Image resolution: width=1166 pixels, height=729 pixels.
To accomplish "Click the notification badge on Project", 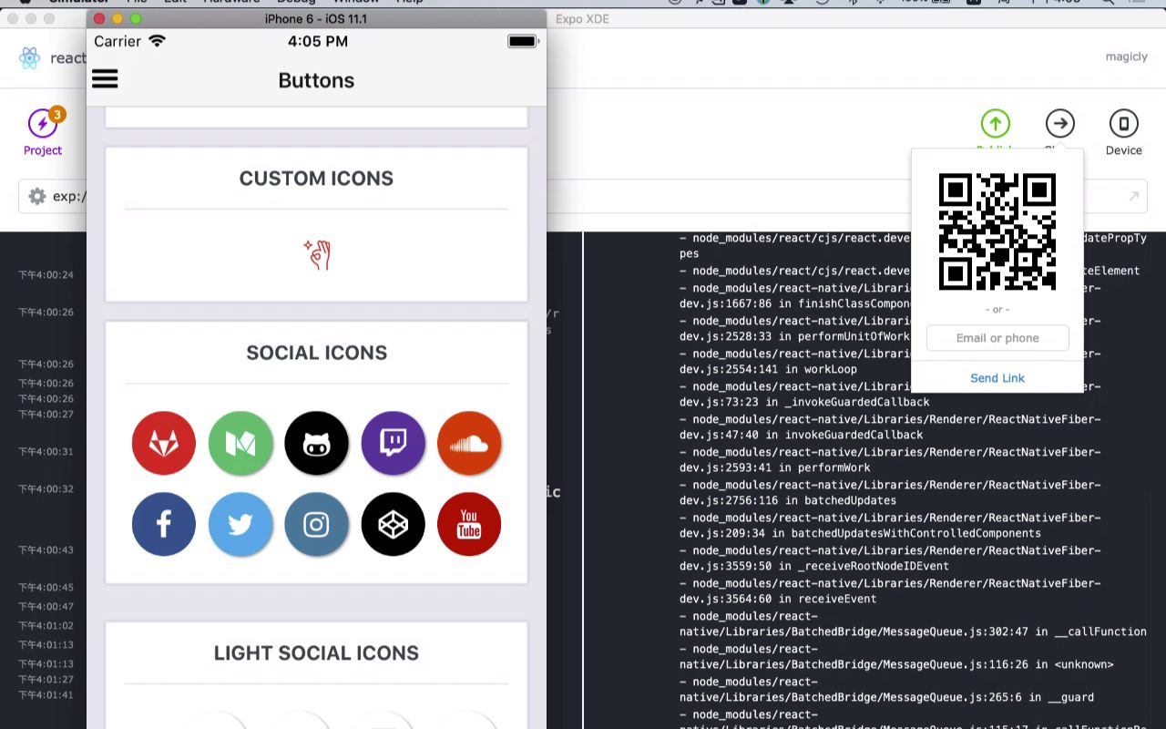I will point(57,114).
